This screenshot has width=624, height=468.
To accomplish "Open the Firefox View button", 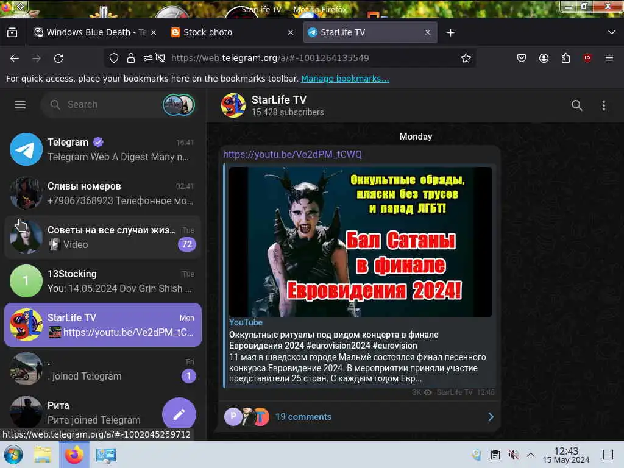I will 12,32.
